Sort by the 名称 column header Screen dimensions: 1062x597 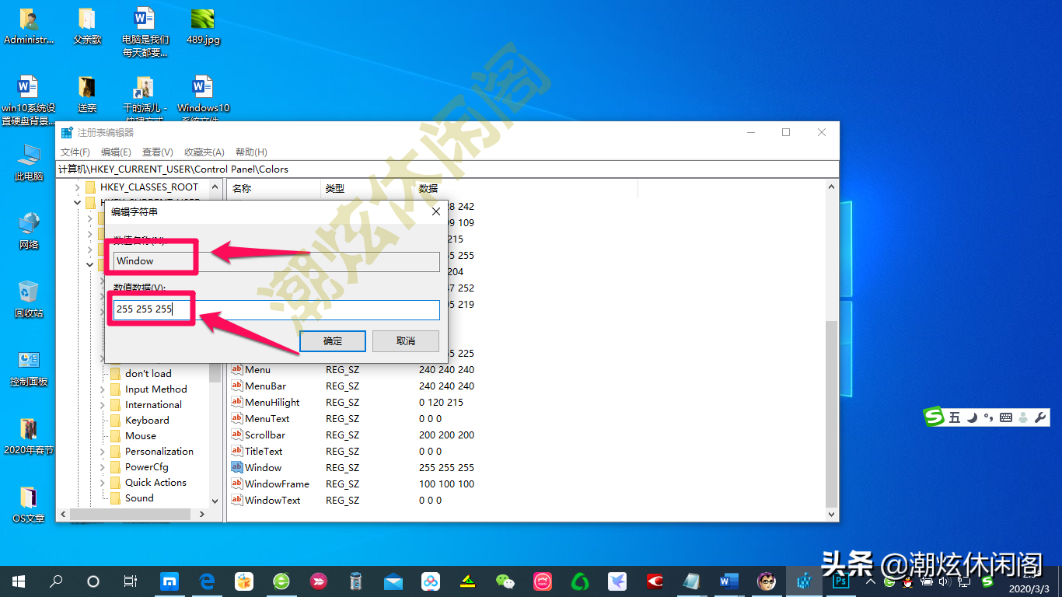point(274,188)
